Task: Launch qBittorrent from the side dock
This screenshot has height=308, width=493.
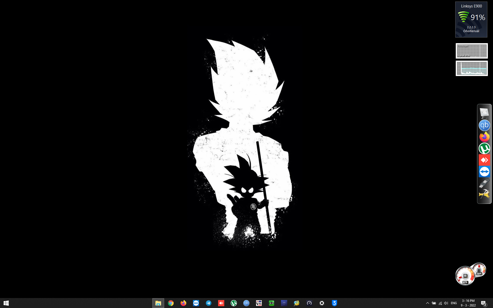Action: [x=484, y=125]
